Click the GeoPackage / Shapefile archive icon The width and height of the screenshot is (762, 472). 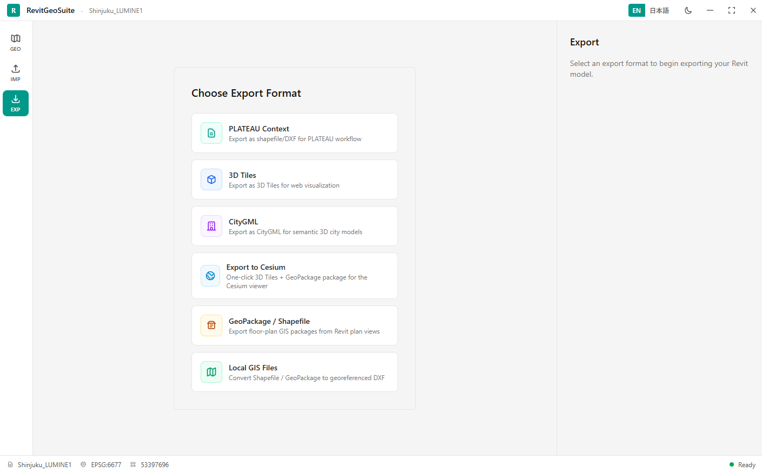[211, 325]
